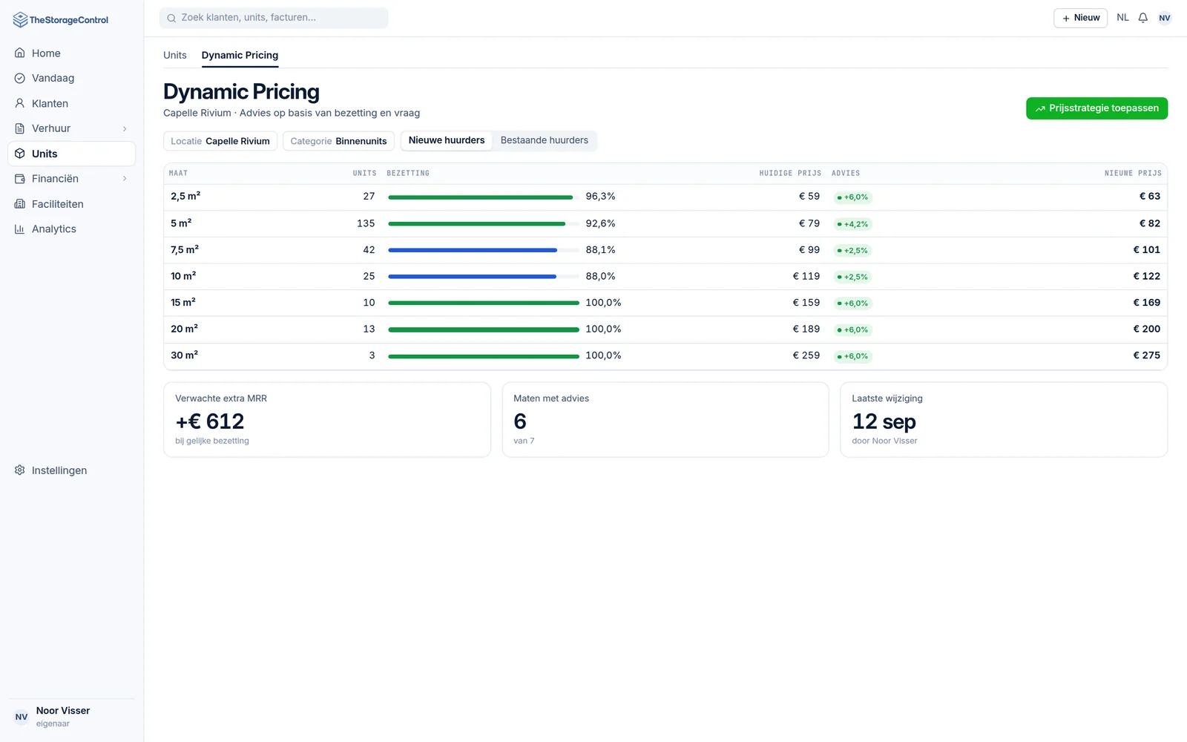Select the Dynamic Pricing tab
Screen dimensions: 1187x742
click(x=240, y=55)
